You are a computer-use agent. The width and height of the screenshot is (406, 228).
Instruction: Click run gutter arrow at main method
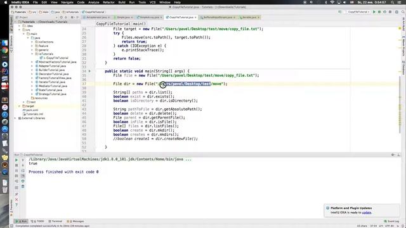point(89,71)
